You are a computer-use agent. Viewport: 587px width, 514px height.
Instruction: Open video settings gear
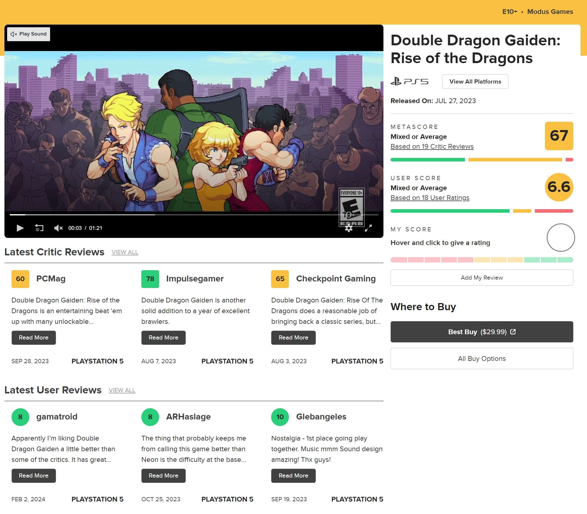pos(349,228)
